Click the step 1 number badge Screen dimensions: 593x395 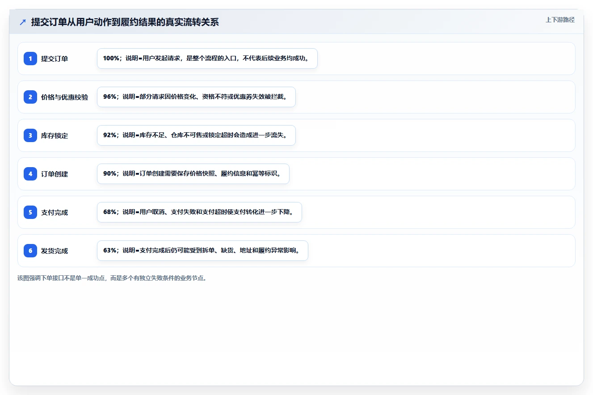tap(30, 59)
